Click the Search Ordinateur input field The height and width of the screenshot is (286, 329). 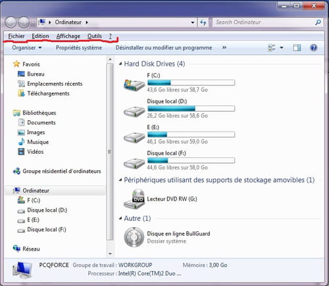coord(265,22)
